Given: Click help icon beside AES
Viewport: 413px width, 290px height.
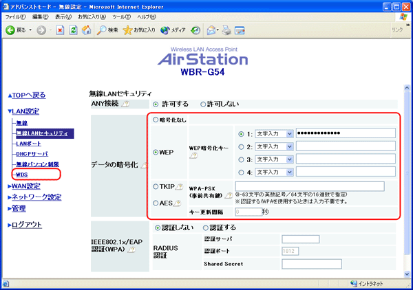Looking at the screenshot, I should coord(178,203).
